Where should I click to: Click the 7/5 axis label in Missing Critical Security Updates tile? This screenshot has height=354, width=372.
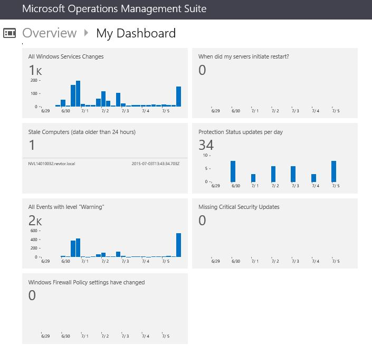click(336, 261)
